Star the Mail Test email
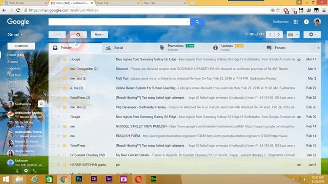328x184 pixels. click(59, 78)
